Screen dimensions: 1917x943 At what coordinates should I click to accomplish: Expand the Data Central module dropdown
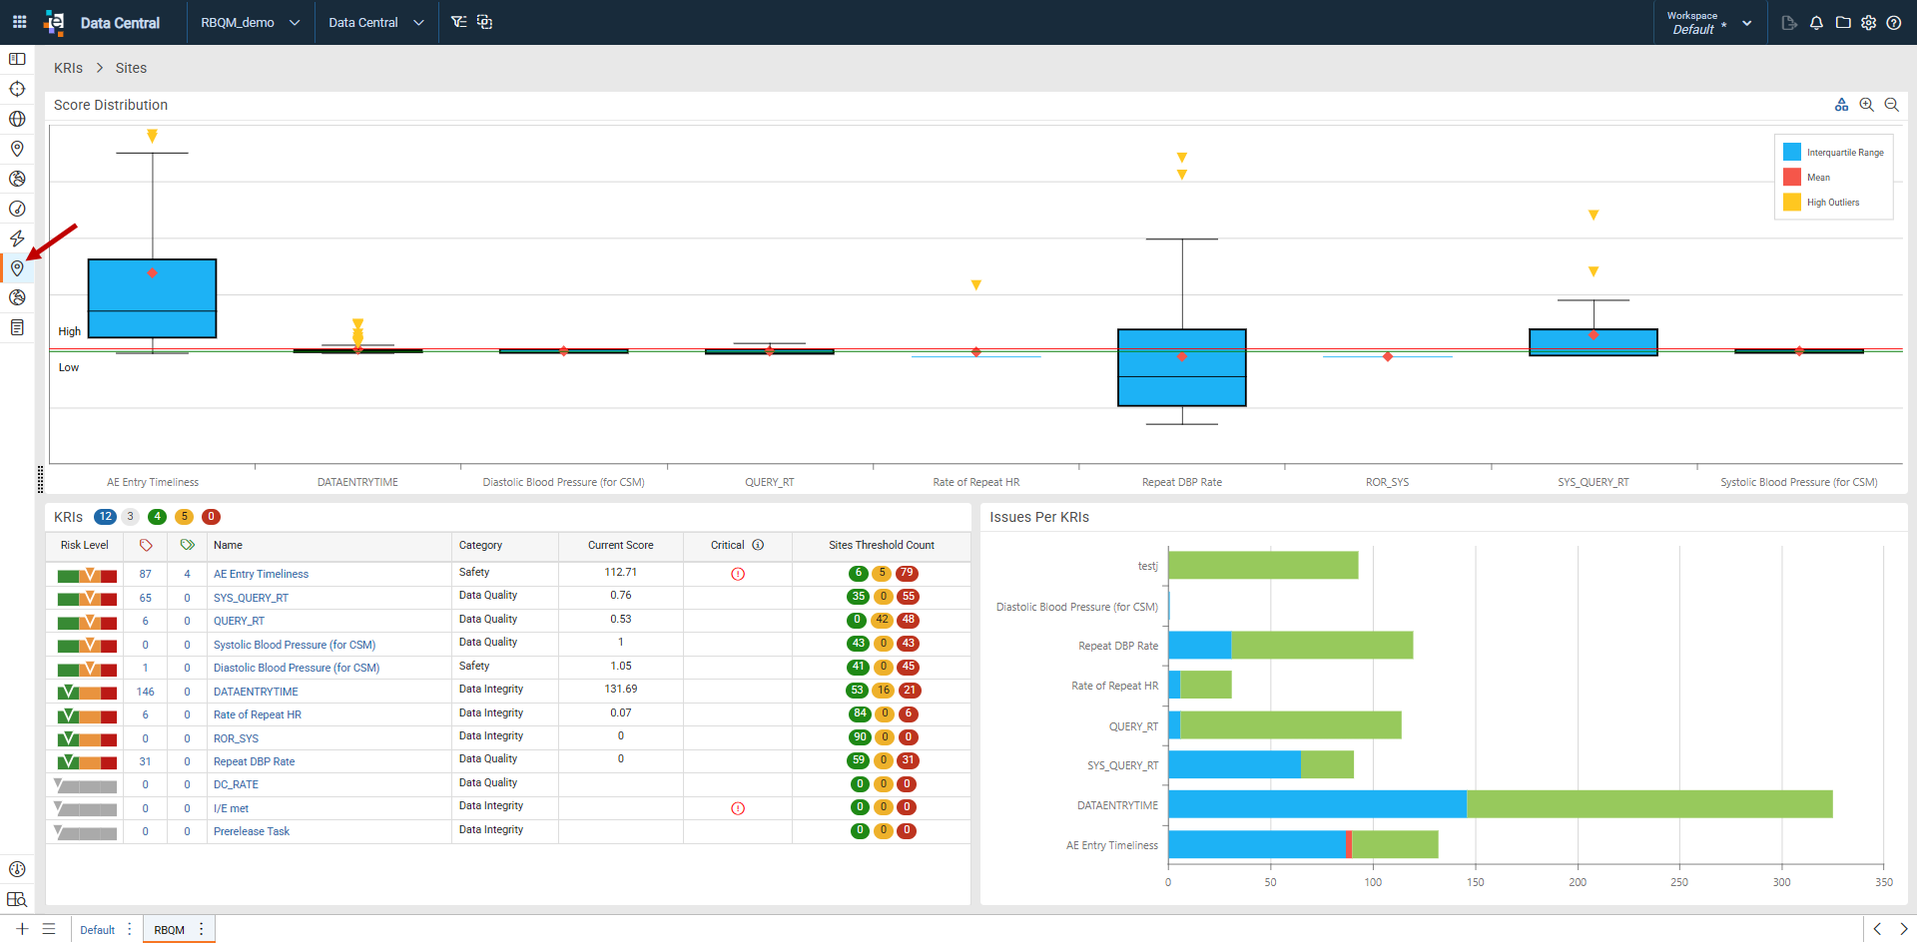pyautogui.click(x=418, y=22)
